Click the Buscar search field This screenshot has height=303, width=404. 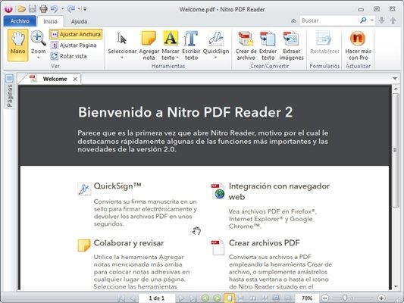(x=330, y=20)
